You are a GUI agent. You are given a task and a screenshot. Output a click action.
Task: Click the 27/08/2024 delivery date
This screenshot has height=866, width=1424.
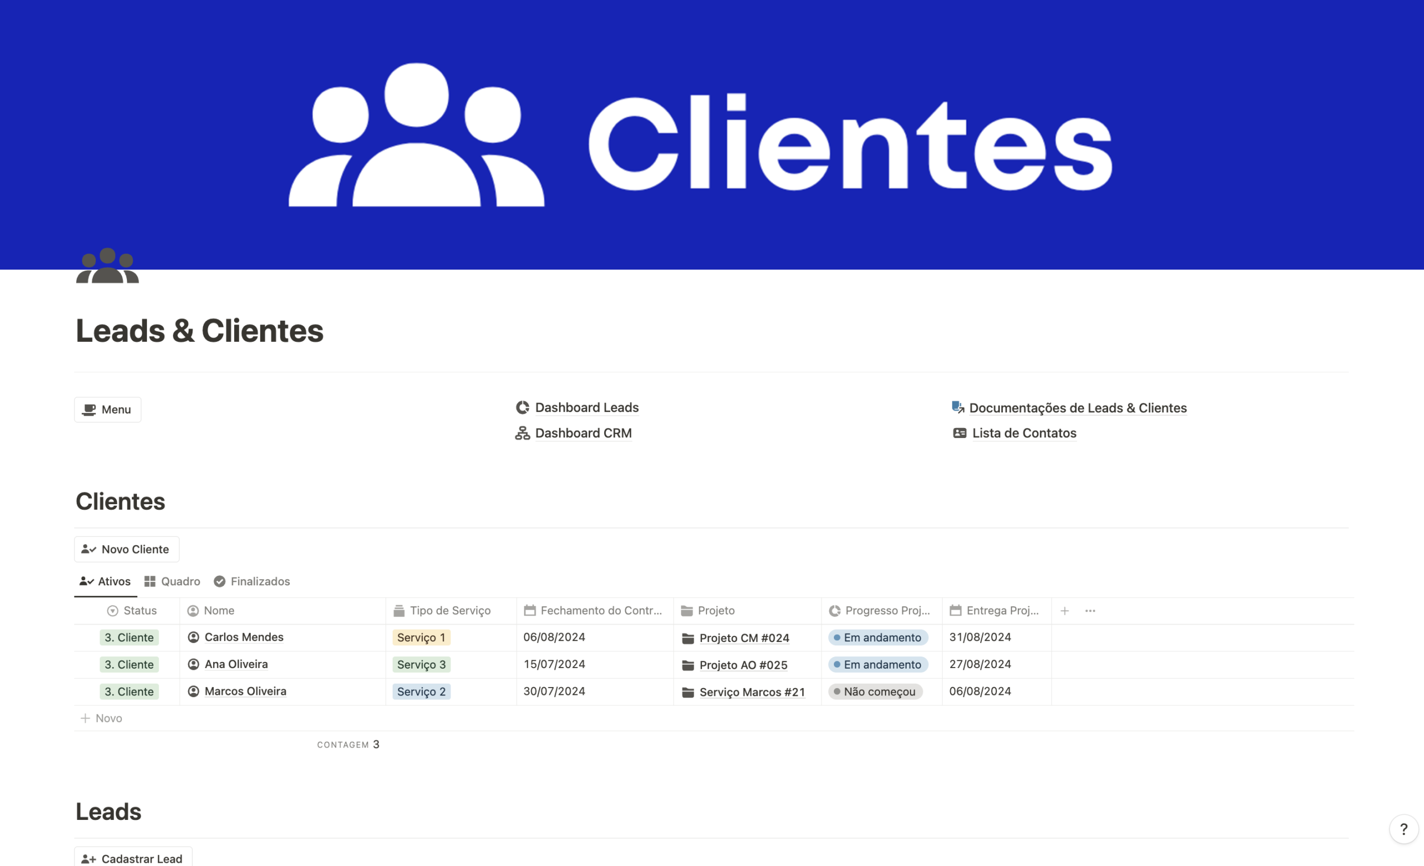[x=980, y=664]
